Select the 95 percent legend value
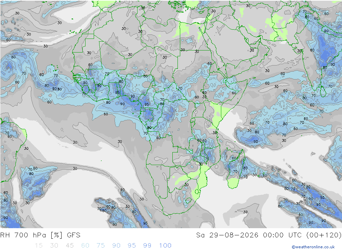The image size is (342, 250). point(132,246)
